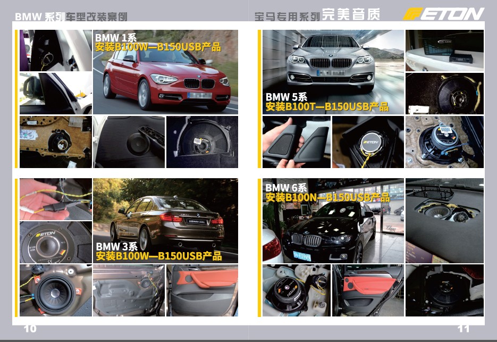This screenshot has height=342, width=497.
Task: Click the text '安装B100W—B150USB产品' on the red car
Action: 158,47
